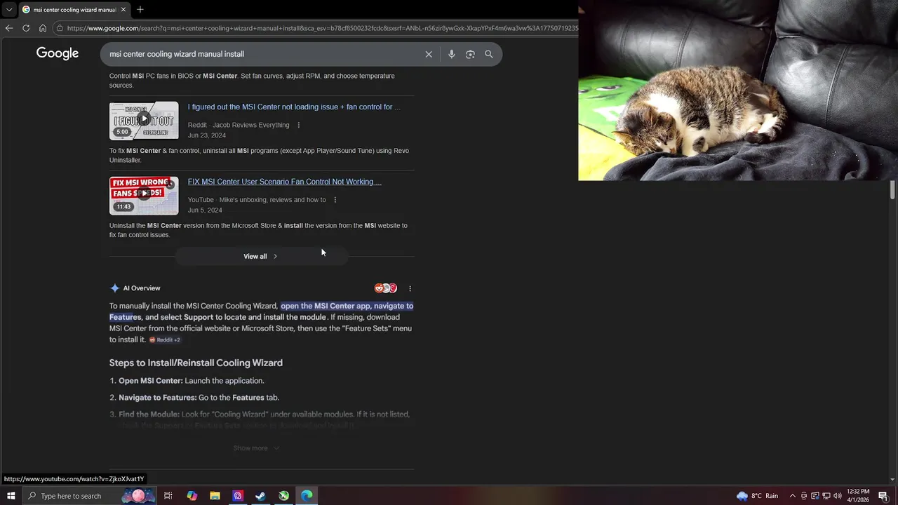This screenshot has width=898, height=505.
Task: Click the address bar URL
Action: click(323, 28)
